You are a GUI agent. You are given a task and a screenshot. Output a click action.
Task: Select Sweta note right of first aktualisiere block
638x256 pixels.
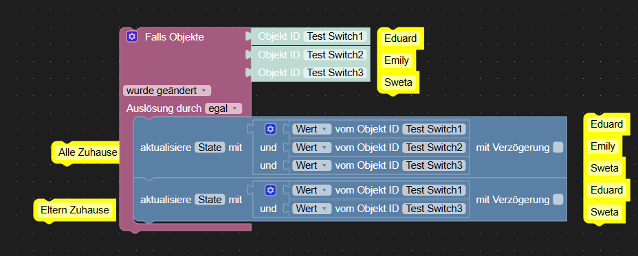[604, 168]
